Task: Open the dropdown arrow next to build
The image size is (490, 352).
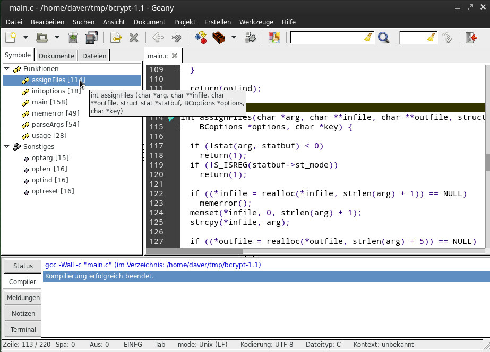Action: 234,38
